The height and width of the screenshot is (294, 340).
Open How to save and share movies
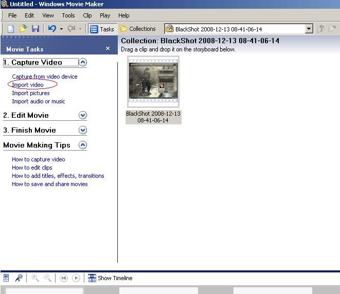coord(50,184)
